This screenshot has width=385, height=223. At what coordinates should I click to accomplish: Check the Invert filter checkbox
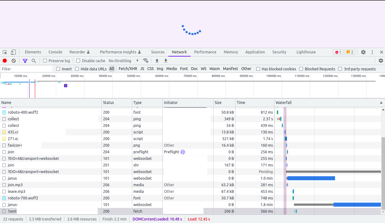(x=58, y=69)
